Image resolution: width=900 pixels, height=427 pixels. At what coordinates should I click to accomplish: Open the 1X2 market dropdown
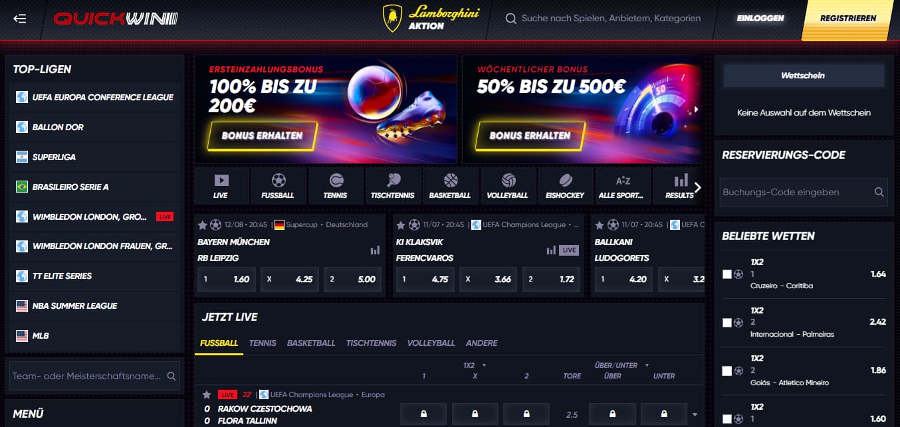tap(475, 365)
